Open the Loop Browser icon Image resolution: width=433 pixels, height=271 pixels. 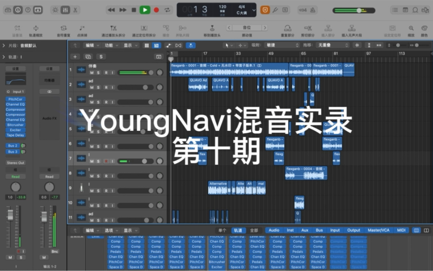point(415,10)
